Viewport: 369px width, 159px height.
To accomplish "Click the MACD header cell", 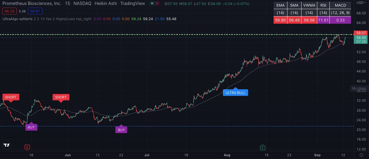I will 340,5.
